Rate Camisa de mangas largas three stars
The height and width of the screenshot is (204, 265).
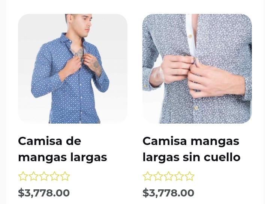(44, 176)
